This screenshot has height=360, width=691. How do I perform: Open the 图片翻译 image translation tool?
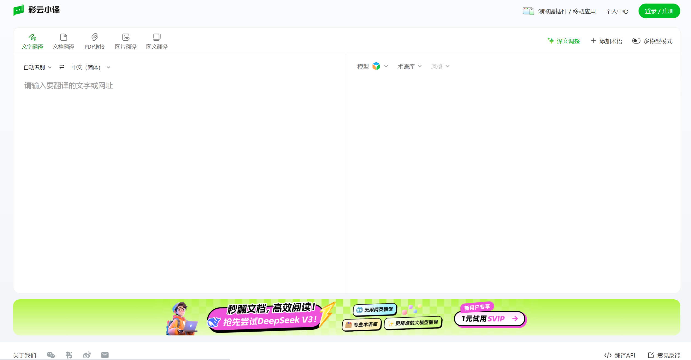pos(125,37)
